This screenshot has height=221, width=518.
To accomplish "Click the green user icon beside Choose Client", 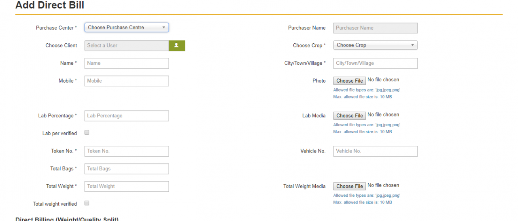I will coord(176,46).
